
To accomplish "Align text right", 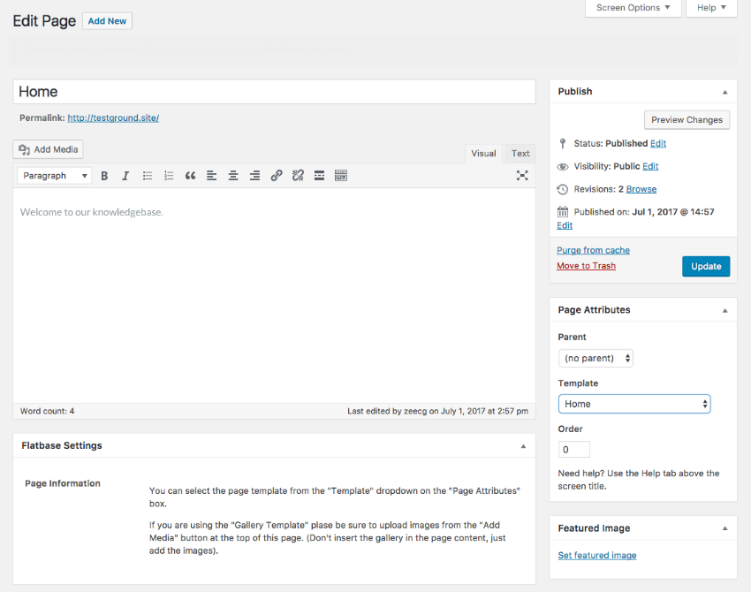I will tap(254, 176).
